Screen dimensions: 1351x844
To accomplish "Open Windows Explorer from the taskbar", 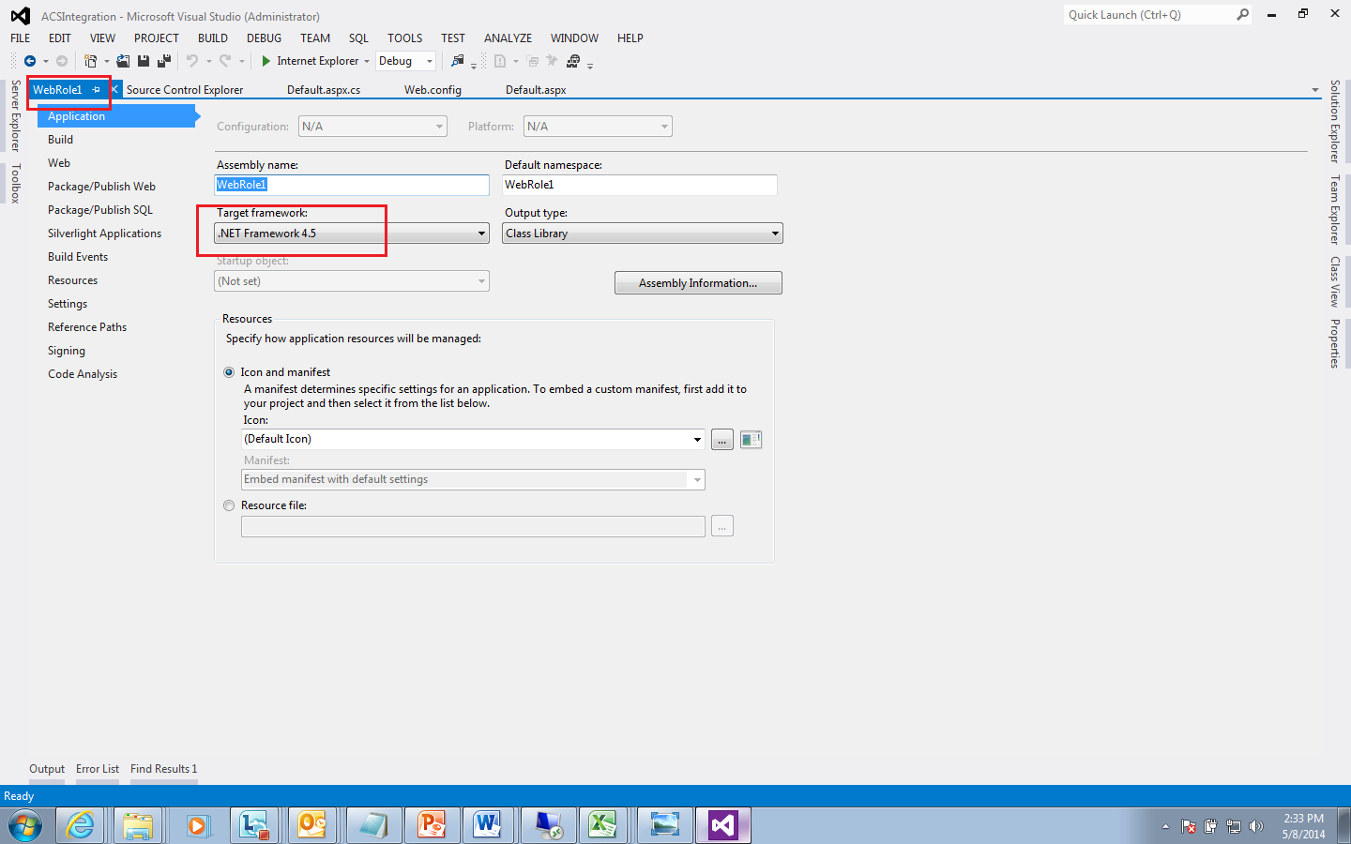I will click(x=138, y=825).
